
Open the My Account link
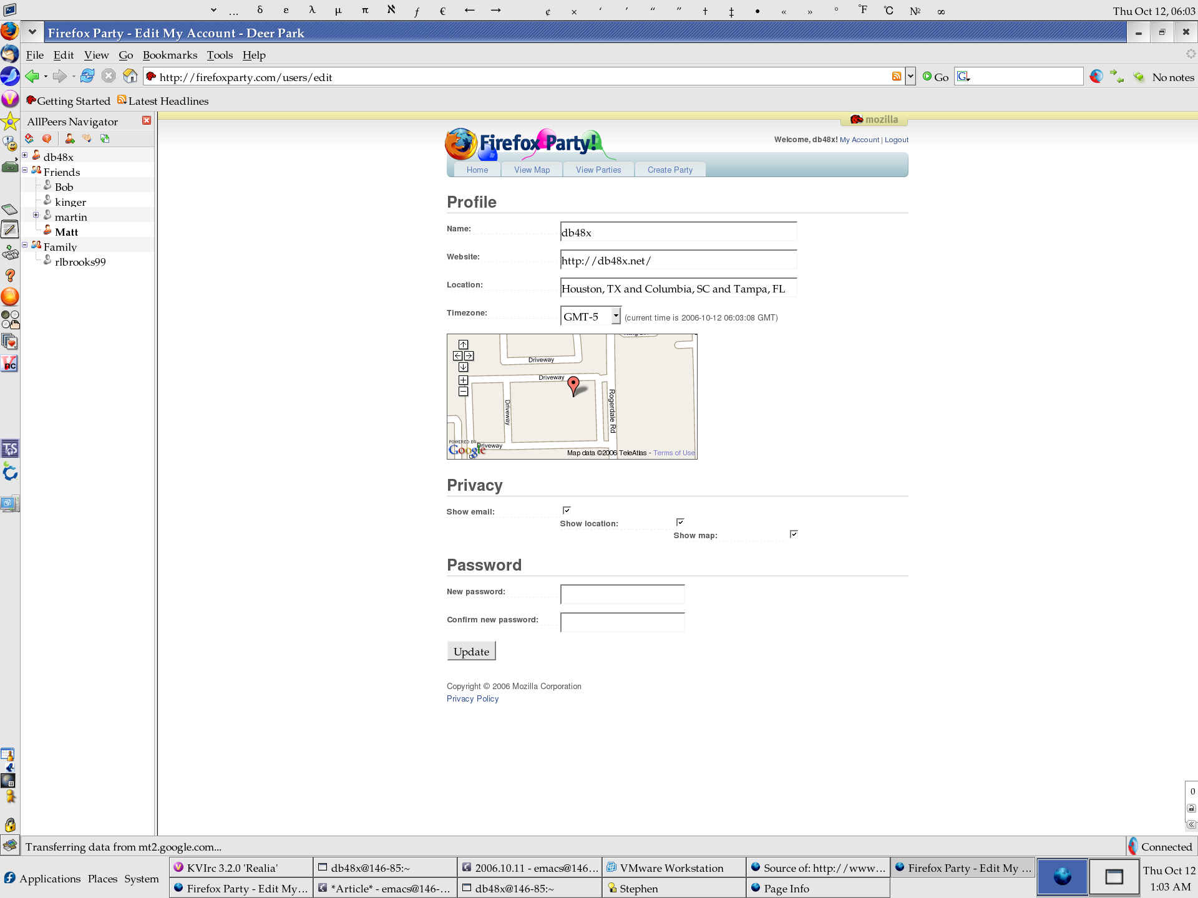[859, 140]
